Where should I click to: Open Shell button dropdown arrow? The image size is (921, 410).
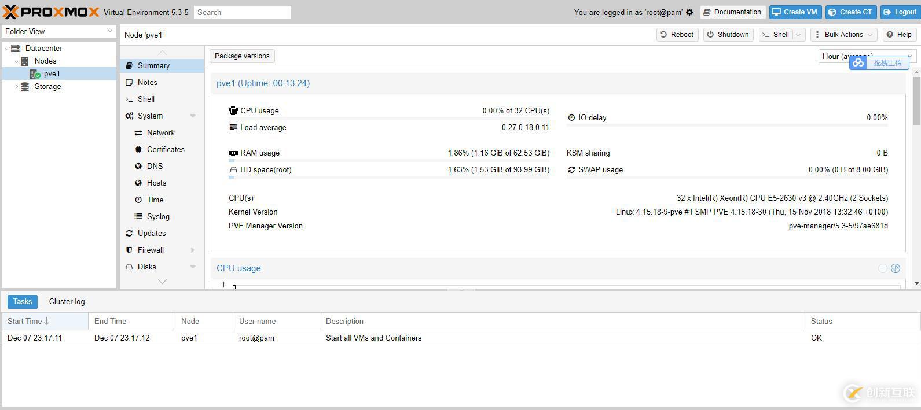(x=799, y=35)
